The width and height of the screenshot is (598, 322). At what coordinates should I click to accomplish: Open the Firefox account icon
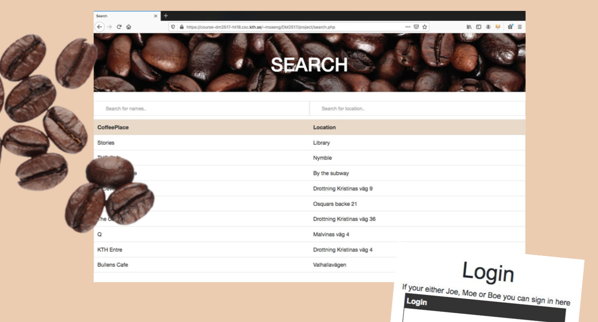(488, 27)
